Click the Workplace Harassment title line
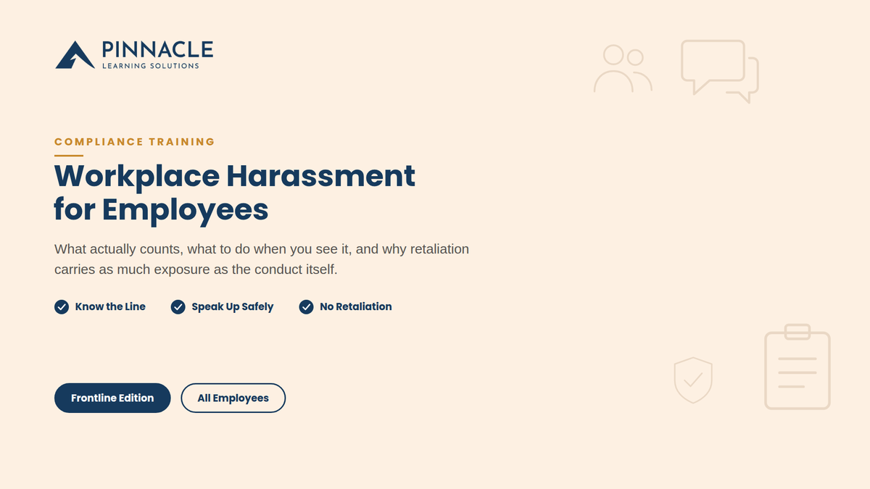 coord(235,176)
